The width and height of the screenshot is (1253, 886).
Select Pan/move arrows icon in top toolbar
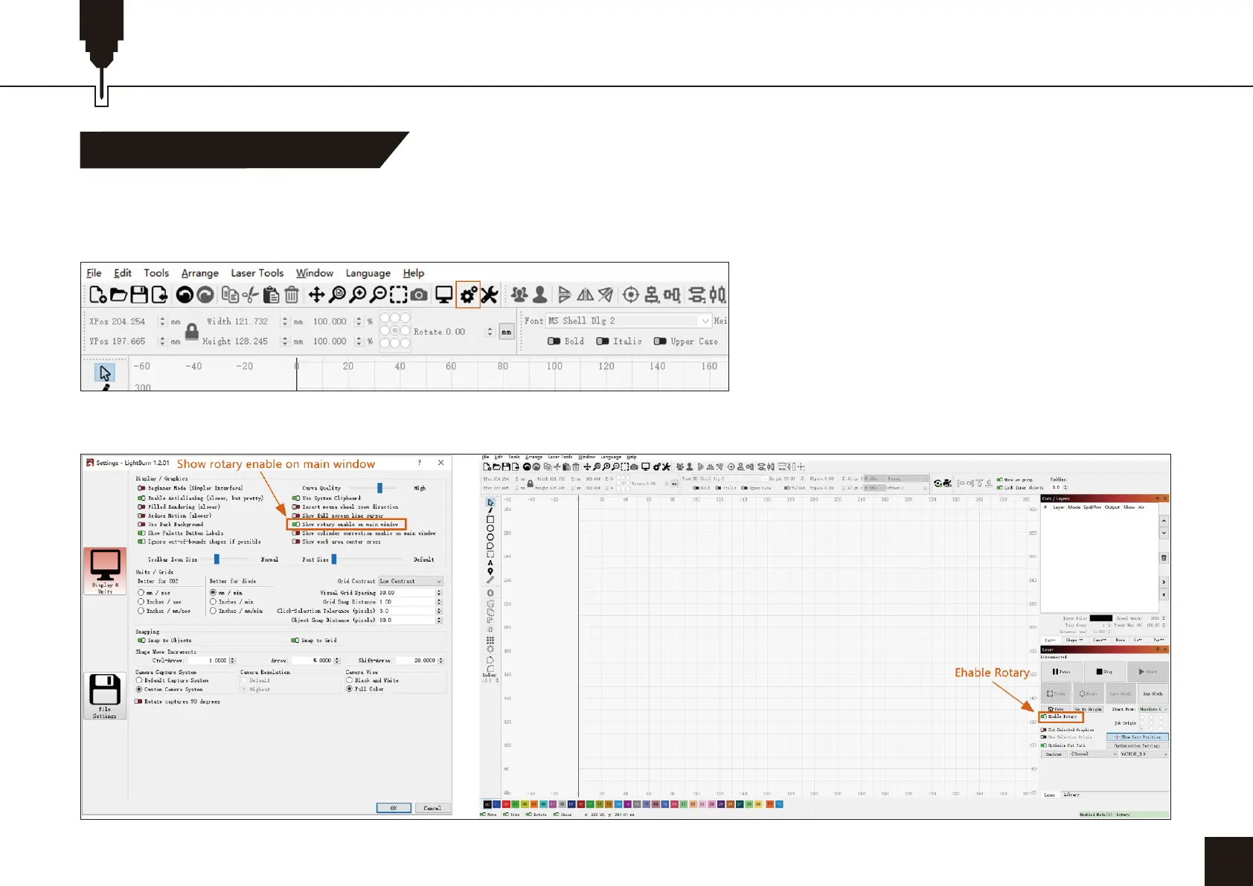point(316,295)
